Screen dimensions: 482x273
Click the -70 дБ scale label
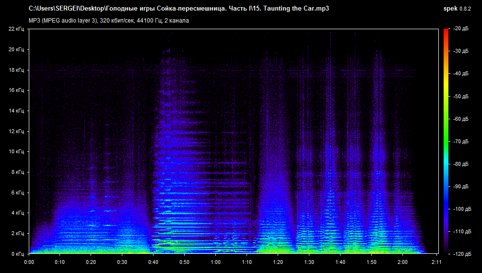tap(461, 142)
